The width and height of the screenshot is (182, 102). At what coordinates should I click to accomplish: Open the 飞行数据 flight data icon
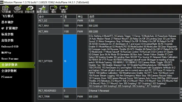(x=6, y=9)
